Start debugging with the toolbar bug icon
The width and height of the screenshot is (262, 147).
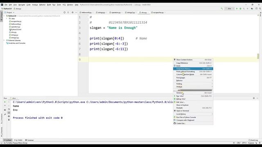point(240,9)
